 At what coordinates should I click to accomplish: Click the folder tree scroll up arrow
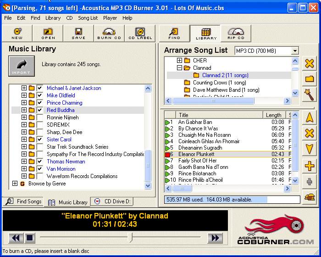(295, 61)
